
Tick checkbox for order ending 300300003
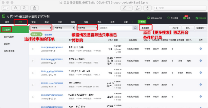click(33, 97)
